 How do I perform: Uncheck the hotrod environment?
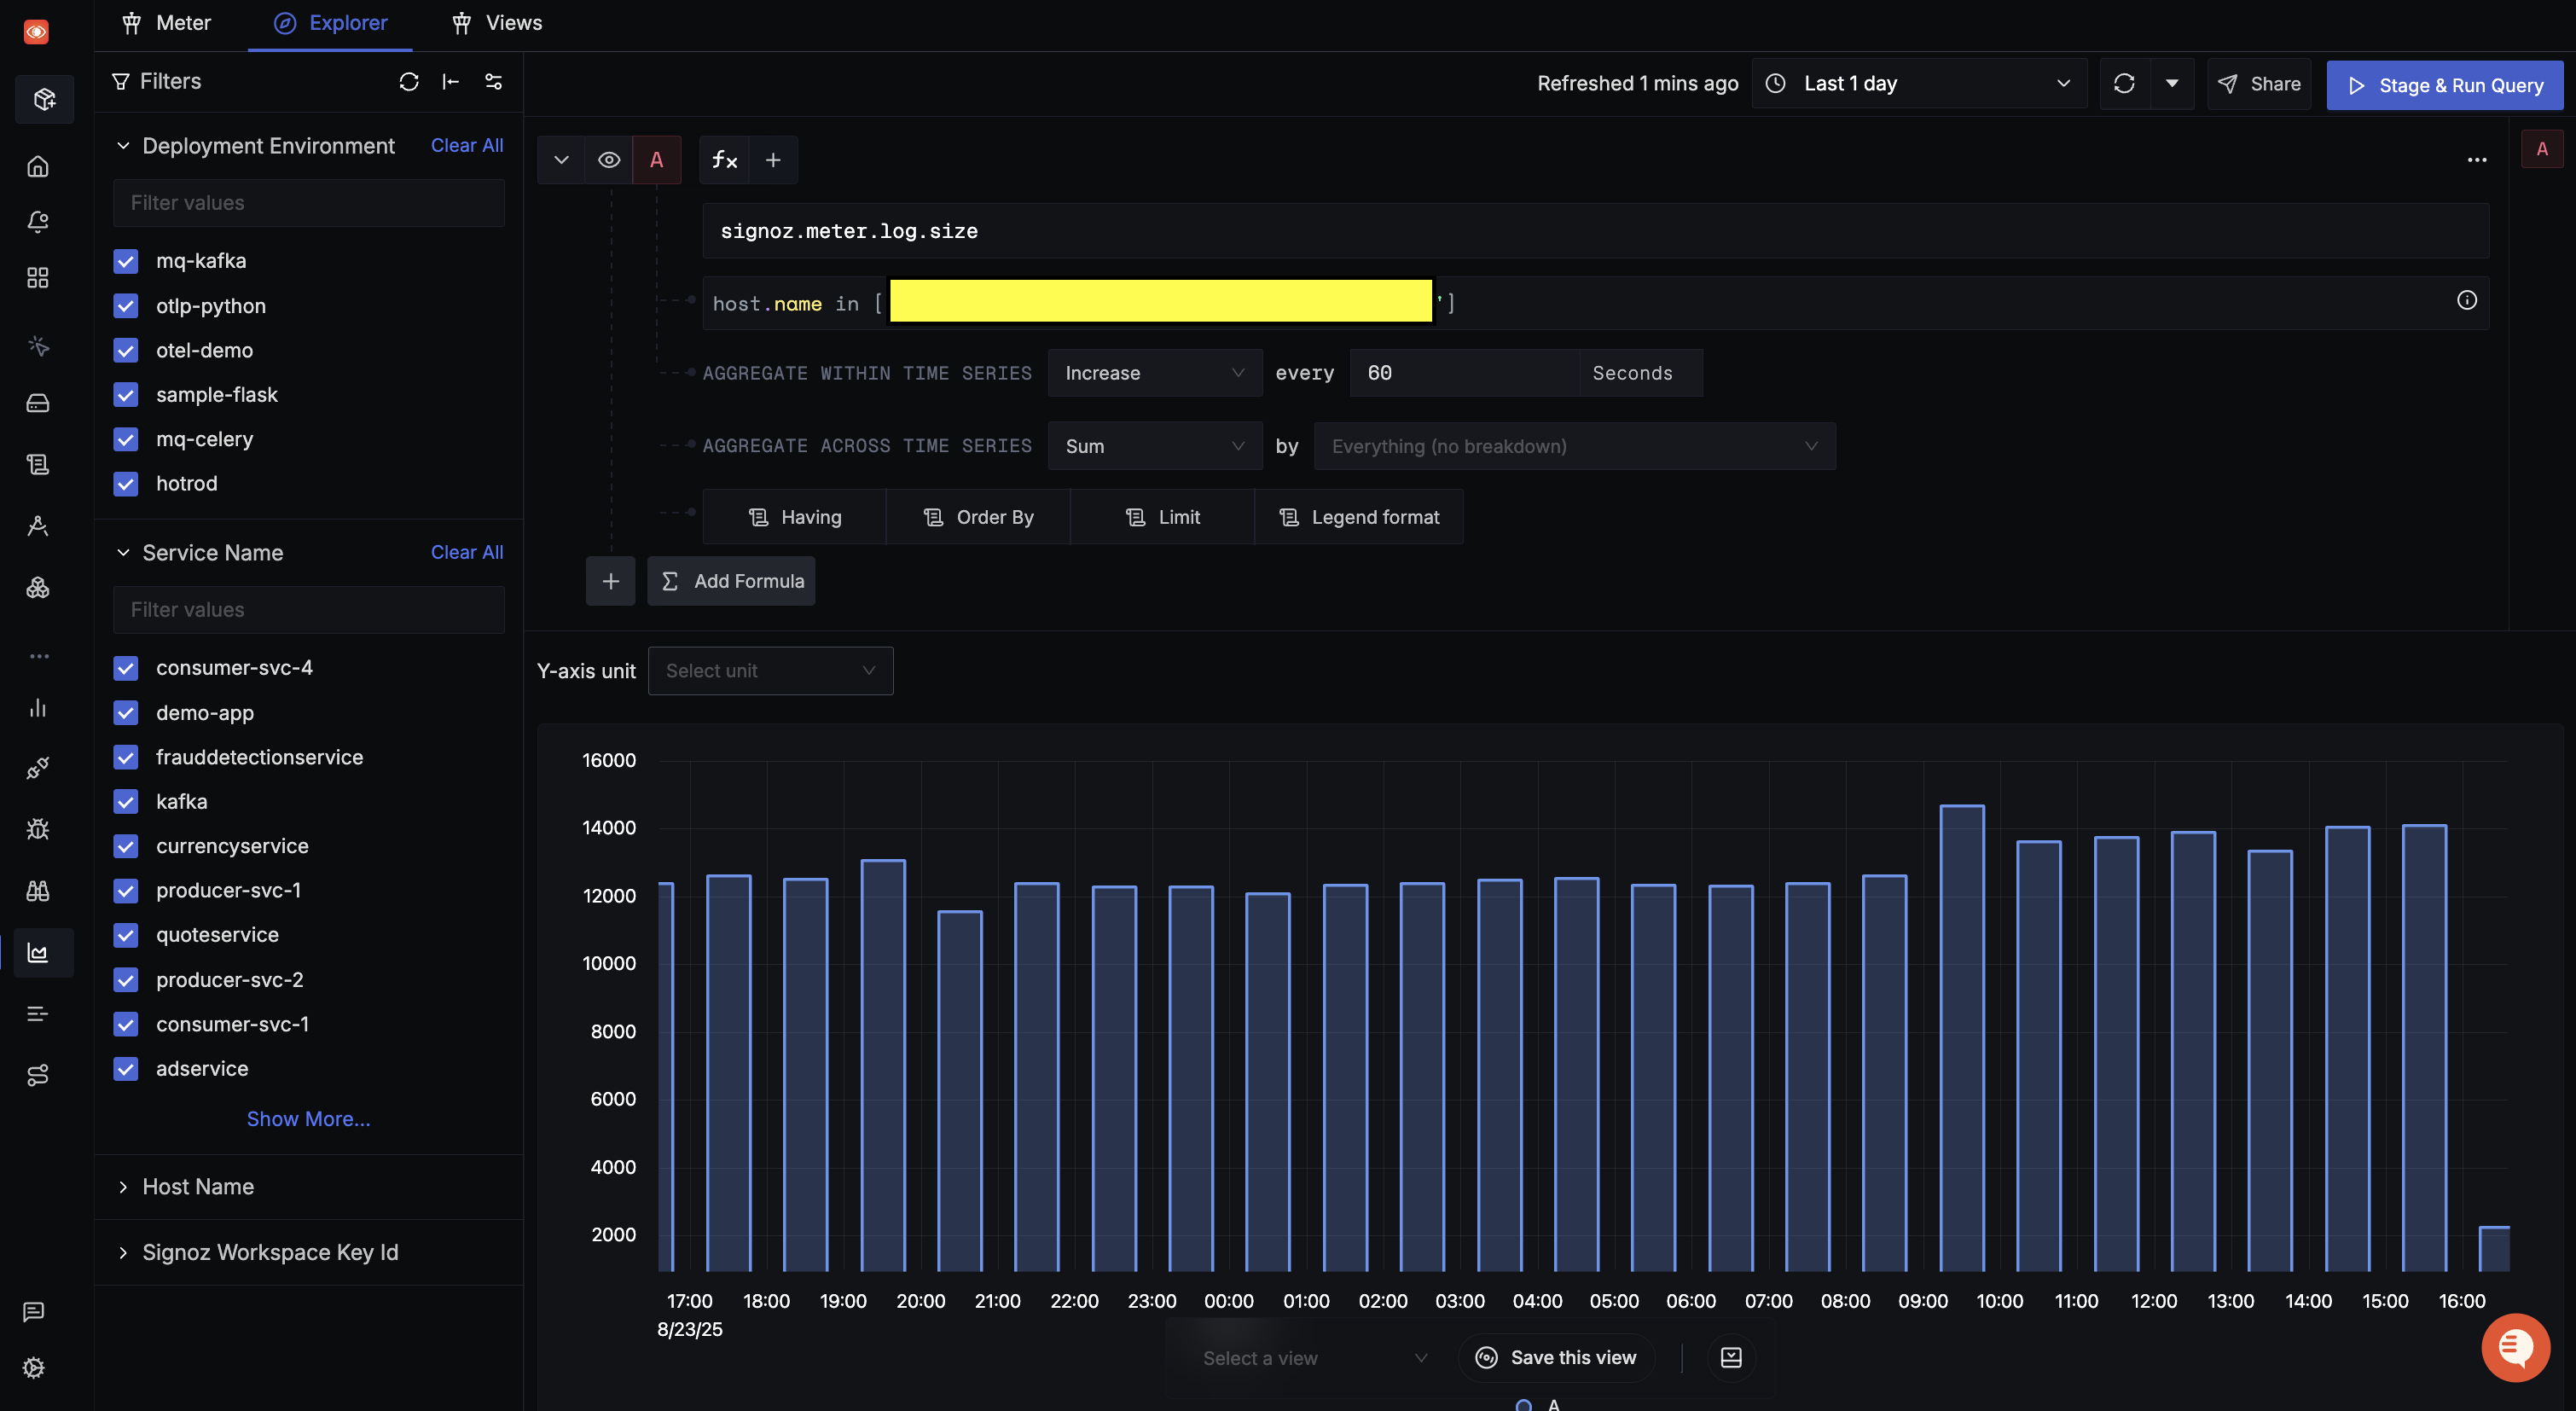[x=125, y=484]
